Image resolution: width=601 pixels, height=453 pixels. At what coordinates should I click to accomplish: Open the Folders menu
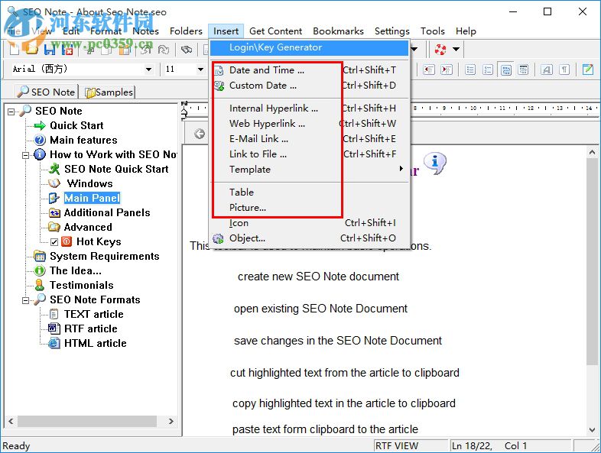point(186,31)
